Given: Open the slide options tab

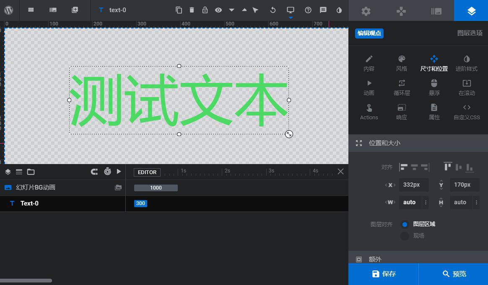Looking at the screenshot, I should point(436,11).
